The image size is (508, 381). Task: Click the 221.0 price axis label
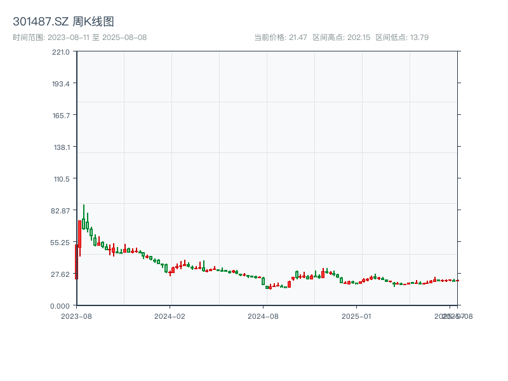click(x=60, y=53)
